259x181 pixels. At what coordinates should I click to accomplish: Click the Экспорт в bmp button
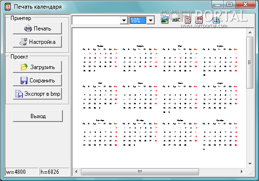tap(38, 94)
